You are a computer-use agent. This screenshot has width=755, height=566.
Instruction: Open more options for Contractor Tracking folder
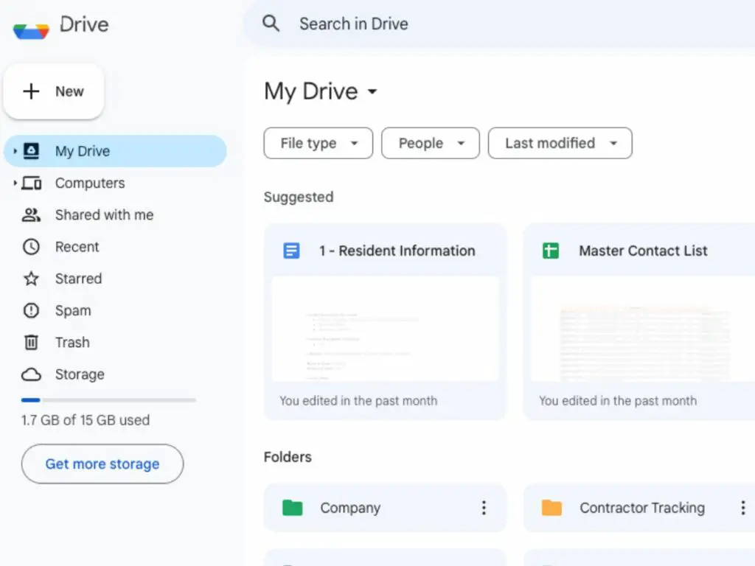point(743,508)
